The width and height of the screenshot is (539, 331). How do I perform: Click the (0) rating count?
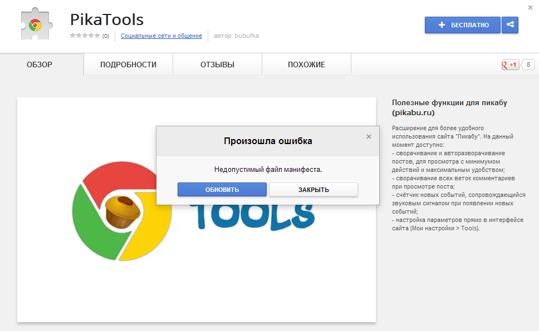click(106, 36)
